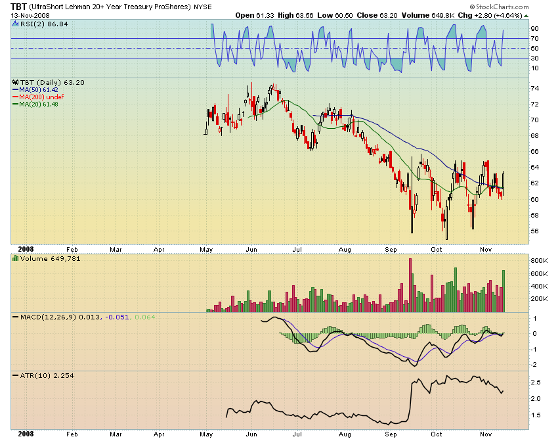Click the 90 label on the RSI axis
The width and height of the screenshot is (558, 439).
534,28
